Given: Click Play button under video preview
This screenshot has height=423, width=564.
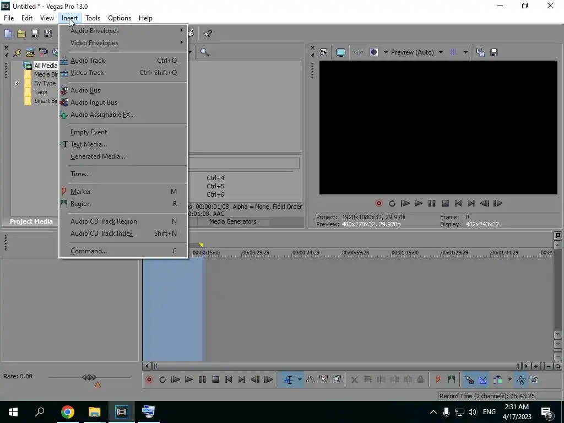Looking at the screenshot, I should point(419,204).
